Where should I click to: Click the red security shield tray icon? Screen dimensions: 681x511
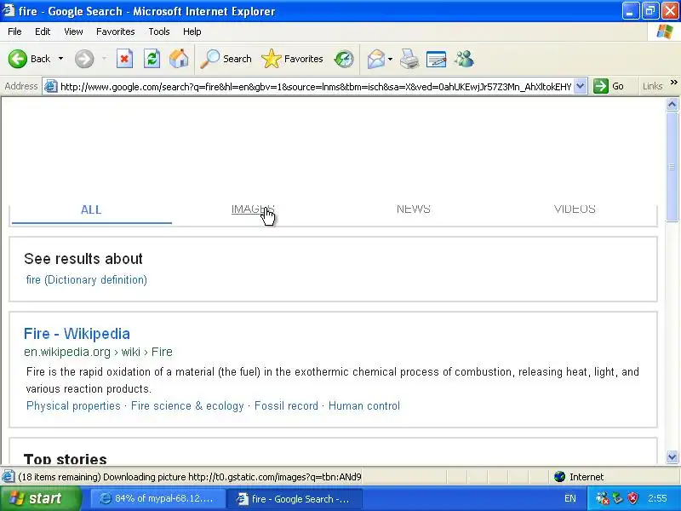pyautogui.click(x=632, y=498)
